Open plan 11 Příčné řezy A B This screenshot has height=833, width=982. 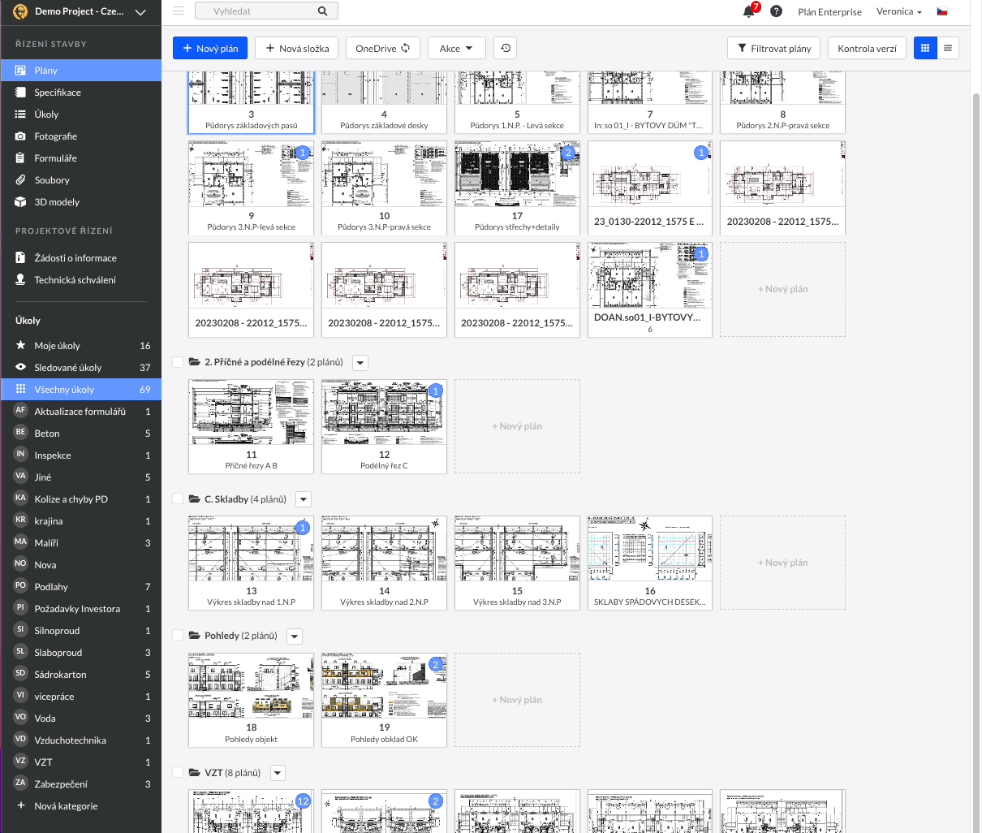pyautogui.click(x=251, y=426)
